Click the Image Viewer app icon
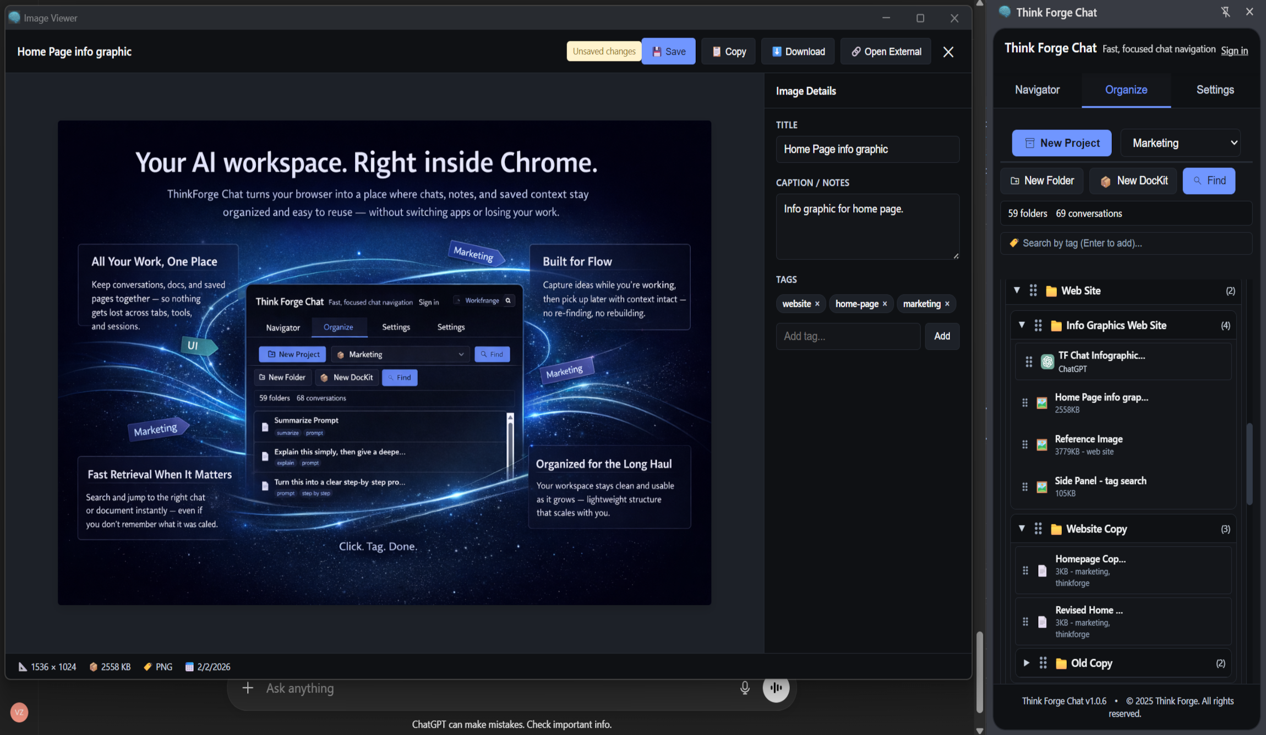The image size is (1266, 735). click(x=14, y=18)
